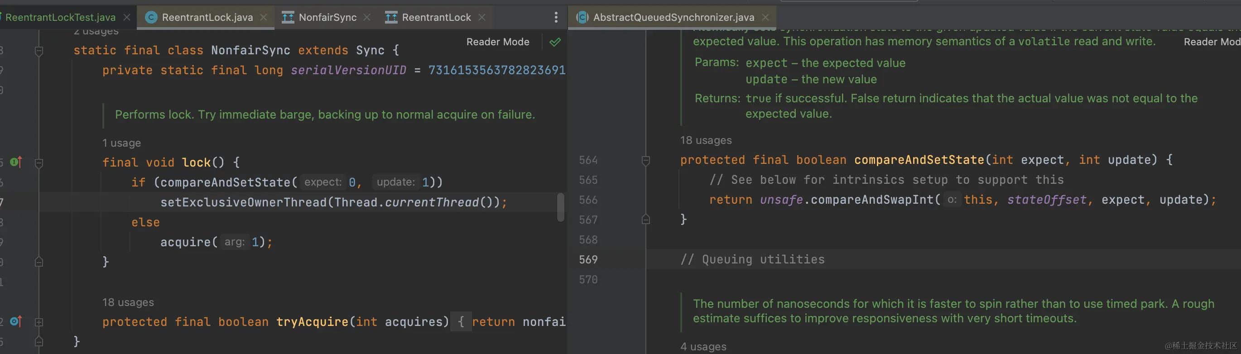Viewport: 1241px width, 354px height.
Task: Click the diagram icon on ReentrantLock tab
Action: (x=391, y=17)
